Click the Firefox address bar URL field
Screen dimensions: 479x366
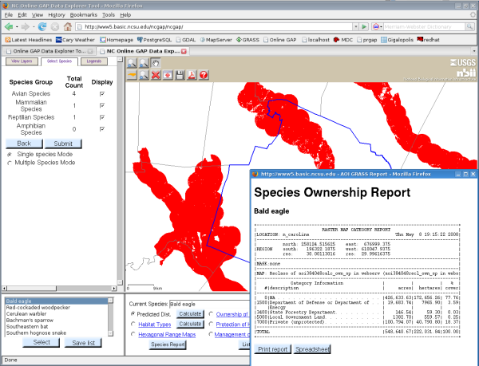214,27
